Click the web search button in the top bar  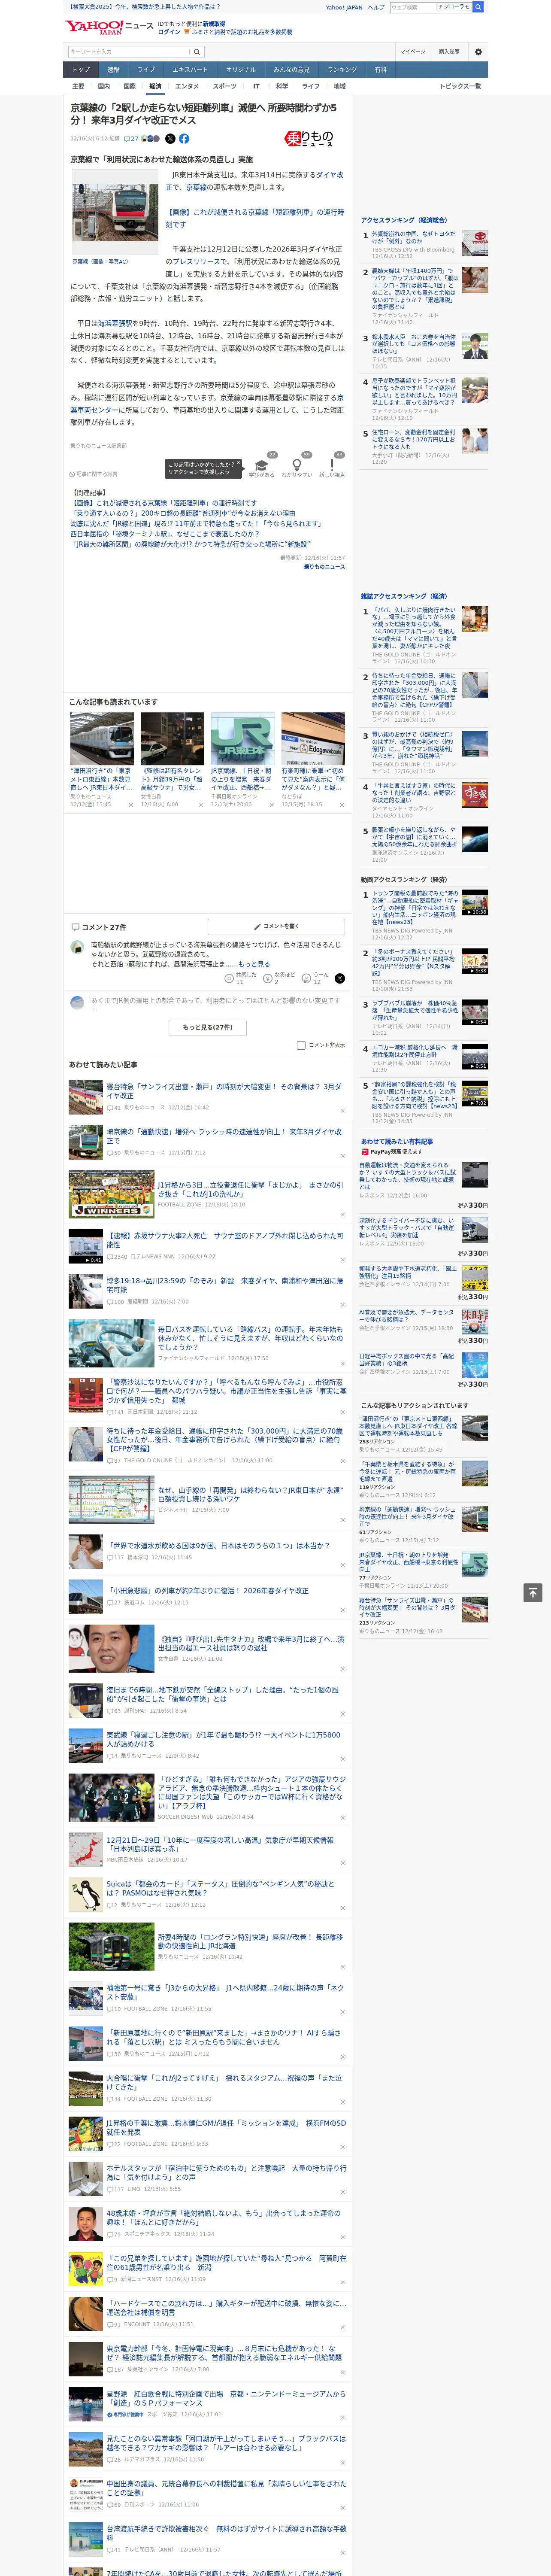pyautogui.click(x=478, y=7)
